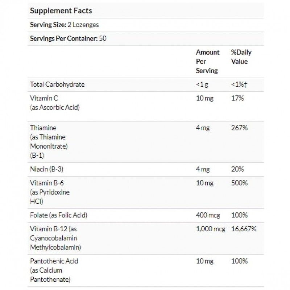The image size is (290, 290).
Task: Click the Pantothenic Acid row label
Action: pyautogui.click(x=54, y=261)
